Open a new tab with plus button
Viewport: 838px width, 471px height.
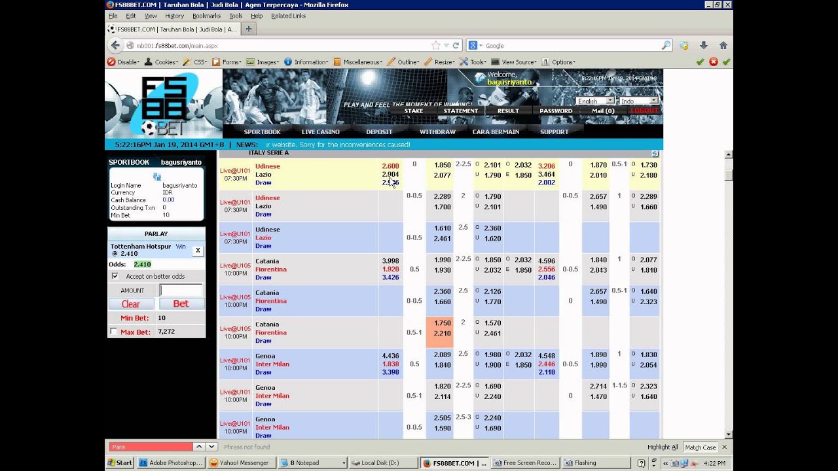tap(248, 29)
